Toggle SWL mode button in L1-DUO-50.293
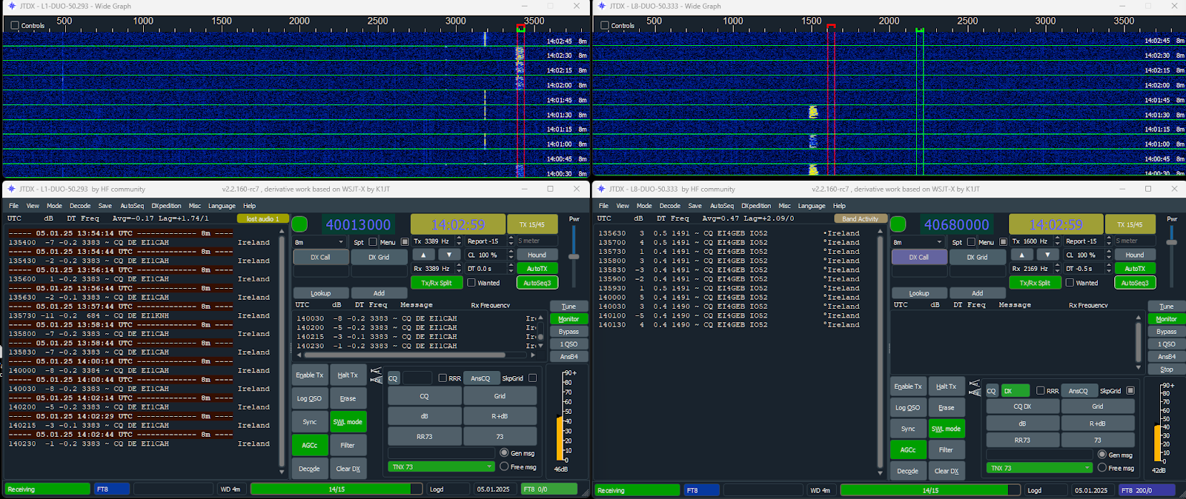1186x499 pixels. pos(348,422)
